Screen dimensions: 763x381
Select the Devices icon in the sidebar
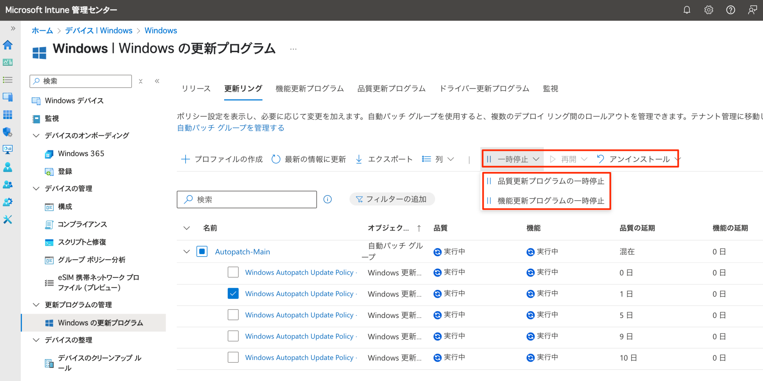pyautogui.click(x=8, y=97)
